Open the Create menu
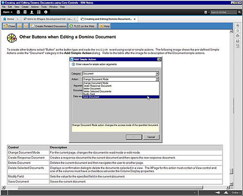 click(25, 7)
